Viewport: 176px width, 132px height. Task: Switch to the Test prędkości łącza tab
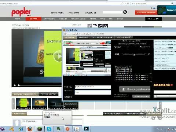[x=102, y=37]
